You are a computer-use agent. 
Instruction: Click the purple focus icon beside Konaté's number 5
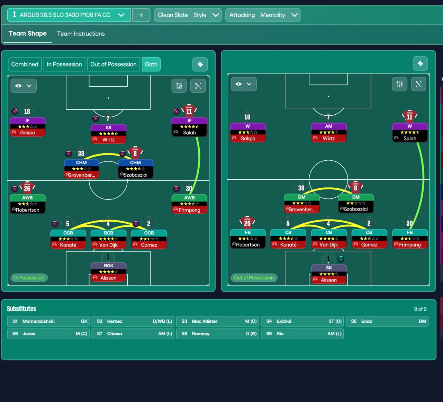point(55,224)
